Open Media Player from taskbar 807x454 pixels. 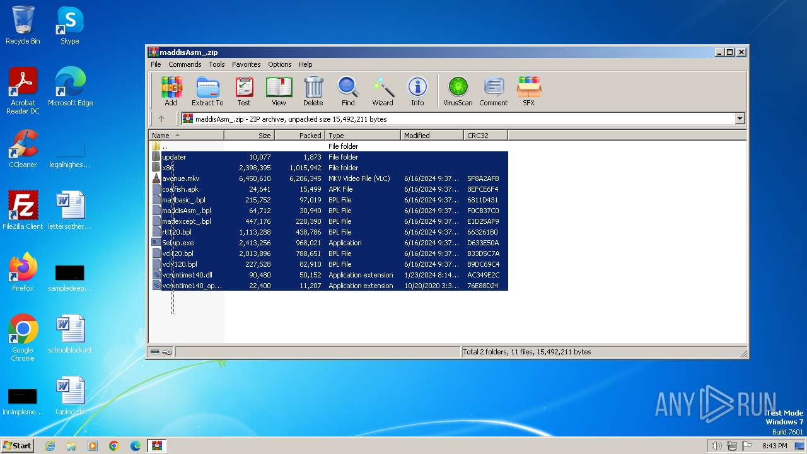93,446
